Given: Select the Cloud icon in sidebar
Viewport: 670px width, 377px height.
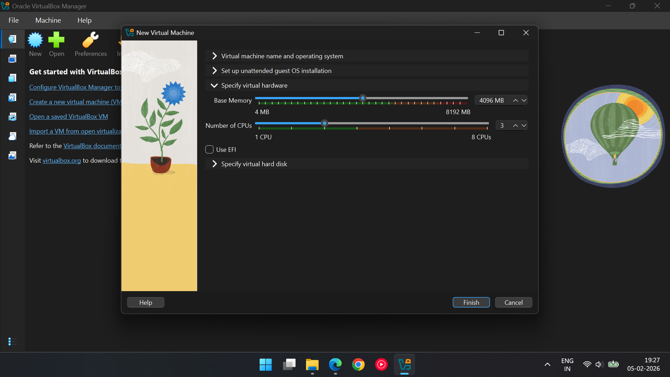Looking at the screenshot, I should (x=12, y=136).
